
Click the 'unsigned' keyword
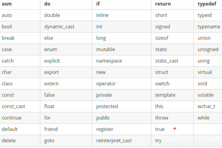tap(208, 49)
